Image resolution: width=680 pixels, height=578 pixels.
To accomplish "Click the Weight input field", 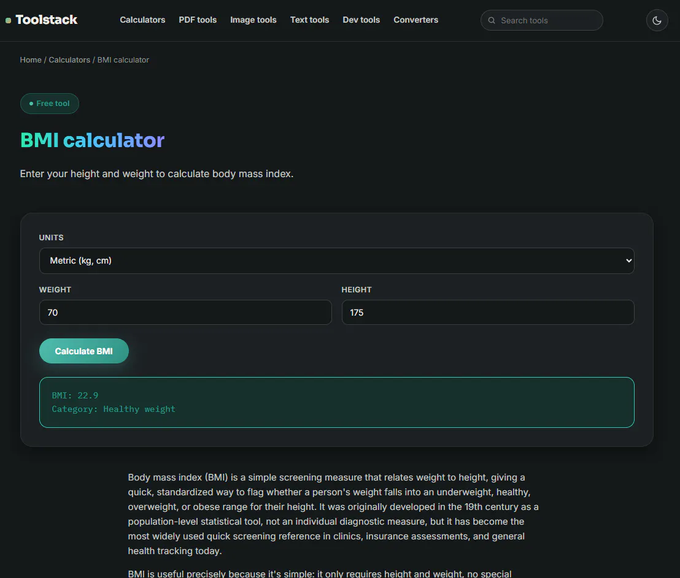I will click(185, 313).
